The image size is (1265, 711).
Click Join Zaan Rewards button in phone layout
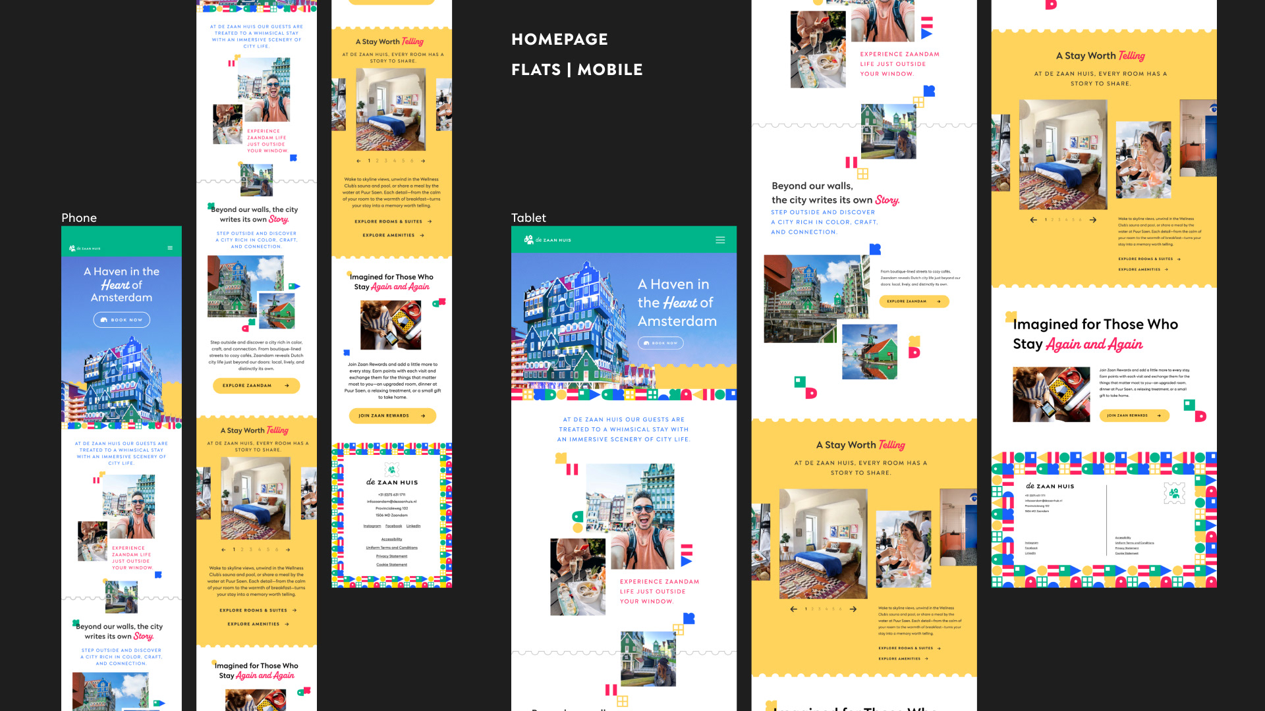pos(392,416)
